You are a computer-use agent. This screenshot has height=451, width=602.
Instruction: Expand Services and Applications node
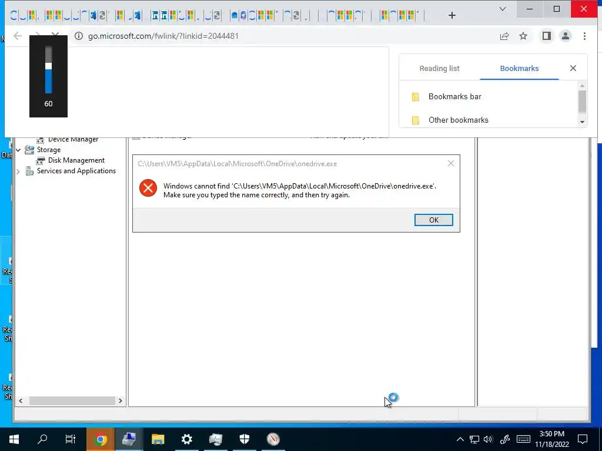pos(18,171)
